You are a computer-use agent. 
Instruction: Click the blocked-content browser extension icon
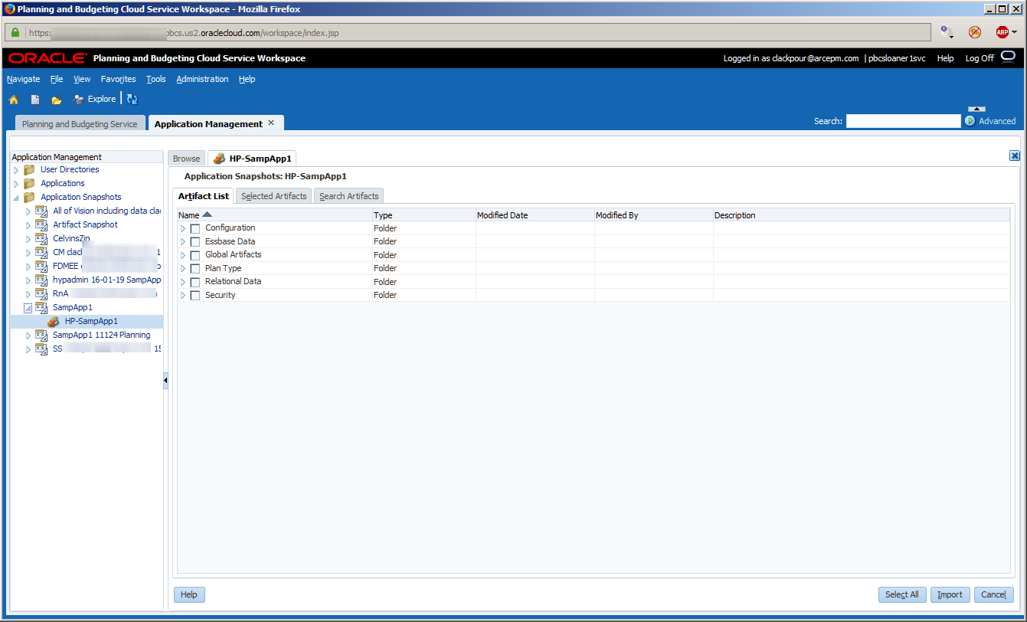pos(975,32)
